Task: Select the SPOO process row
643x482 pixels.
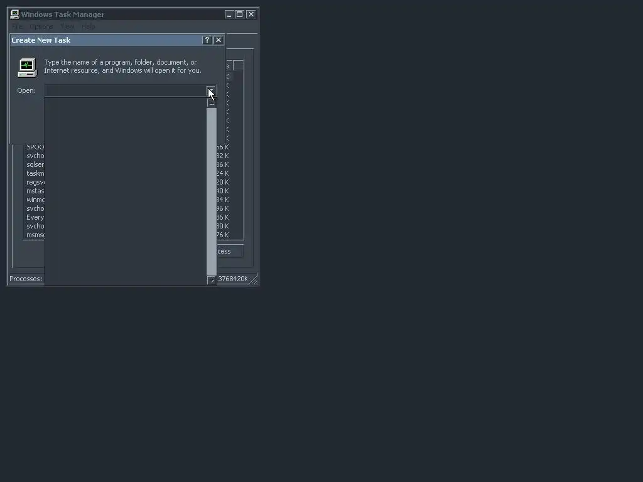Action: (35, 147)
